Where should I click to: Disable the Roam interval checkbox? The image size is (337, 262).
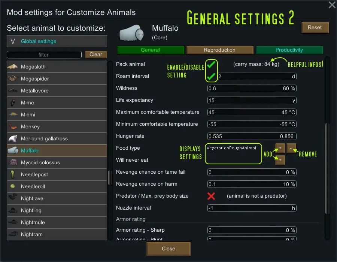pyautogui.click(x=211, y=76)
